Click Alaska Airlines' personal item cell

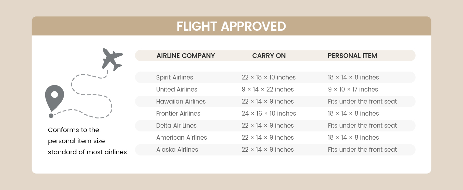[362, 149]
